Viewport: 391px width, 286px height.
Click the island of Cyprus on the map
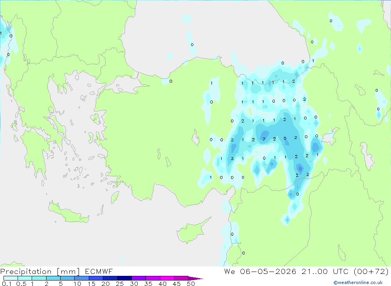coord(192,232)
